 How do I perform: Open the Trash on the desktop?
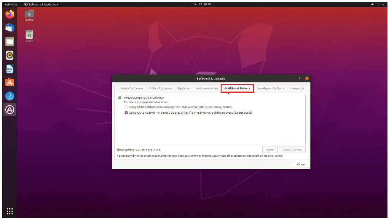[29, 35]
